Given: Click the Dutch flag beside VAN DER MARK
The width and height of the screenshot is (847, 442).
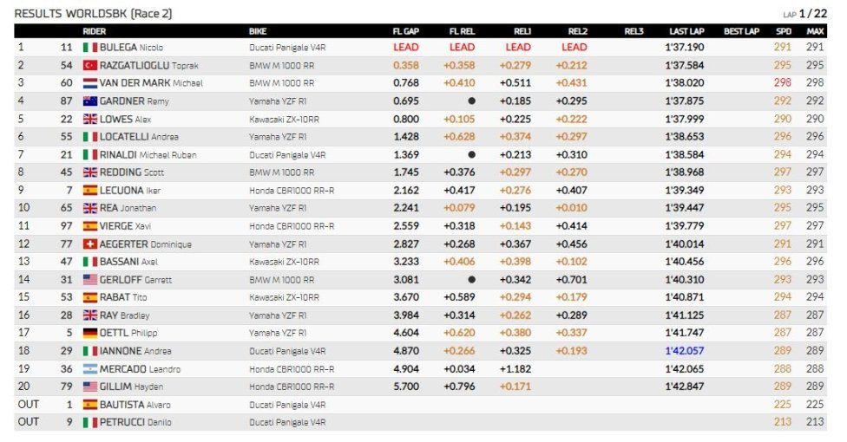Looking at the screenshot, I should [89, 83].
